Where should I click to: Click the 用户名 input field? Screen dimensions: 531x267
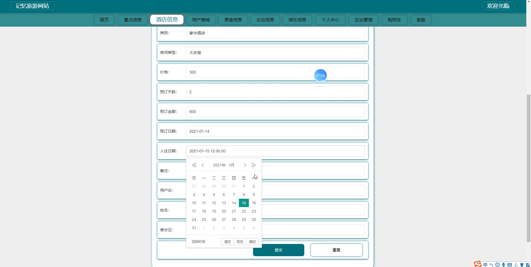tap(313, 190)
